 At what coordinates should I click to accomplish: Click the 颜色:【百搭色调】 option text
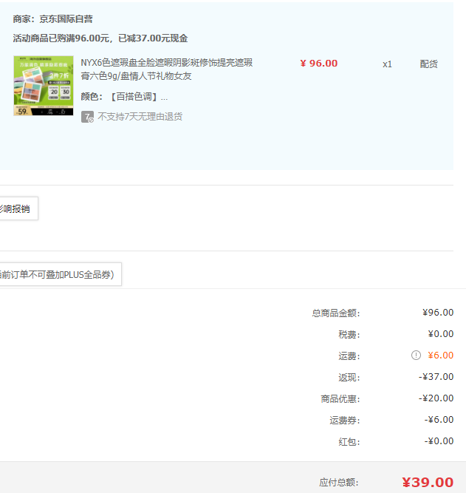[x=124, y=97]
